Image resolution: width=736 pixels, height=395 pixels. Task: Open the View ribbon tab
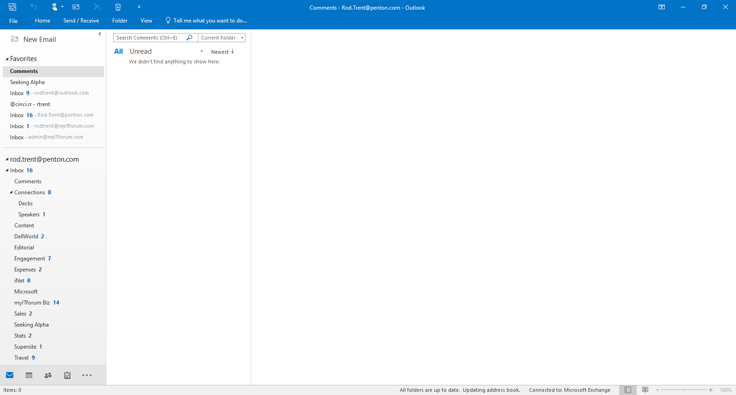(146, 21)
